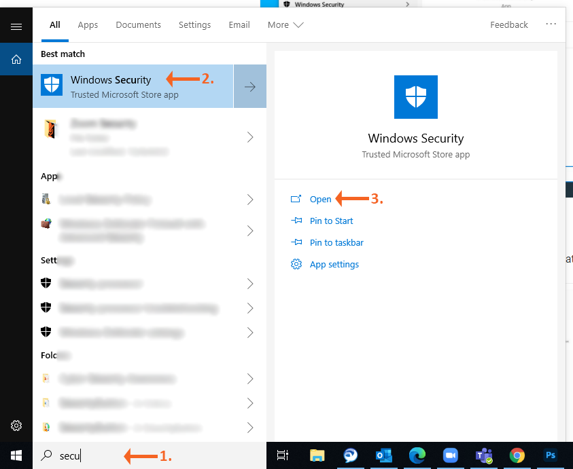Click the Feedback button

coord(508,25)
